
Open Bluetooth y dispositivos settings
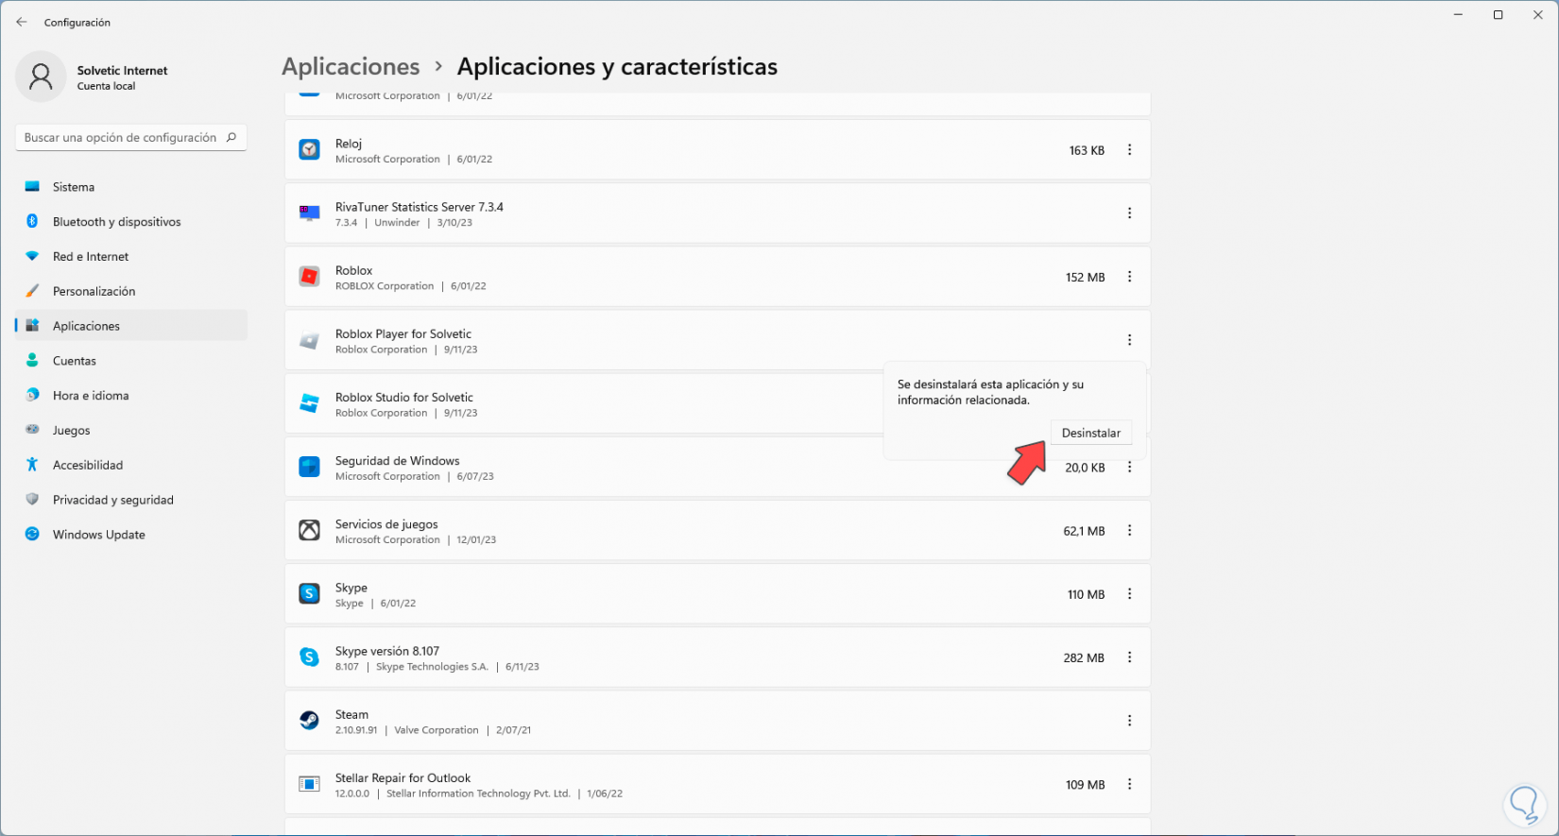tap(116, 222)
